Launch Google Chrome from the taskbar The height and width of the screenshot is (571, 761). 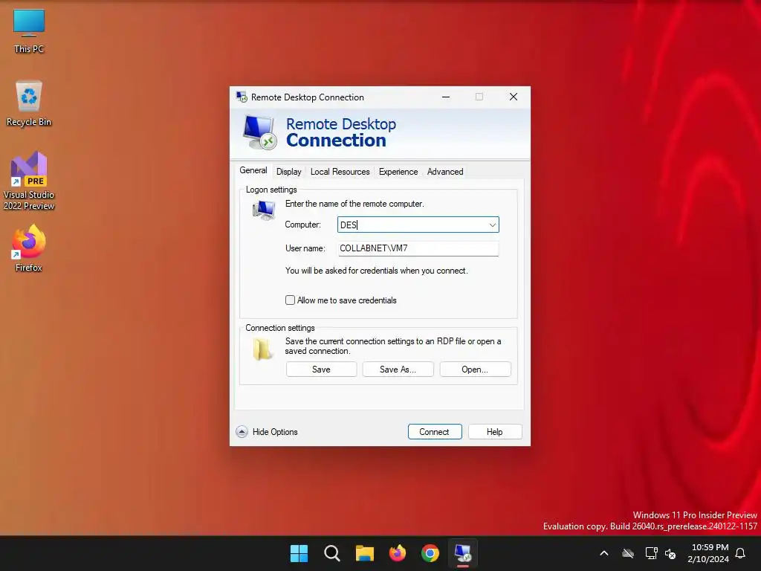430,553
